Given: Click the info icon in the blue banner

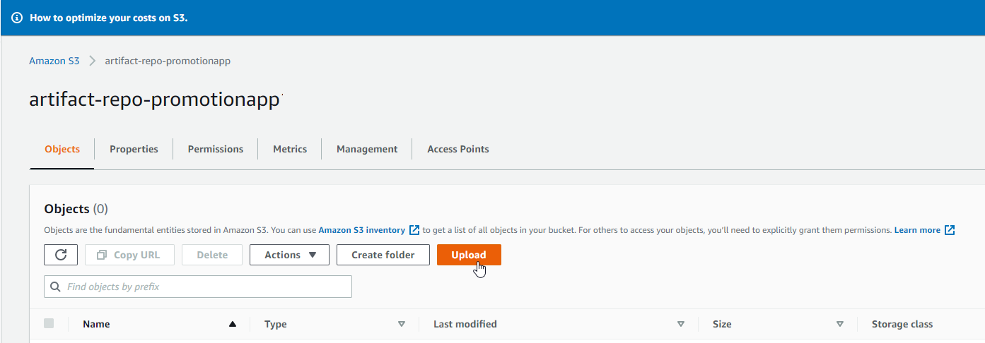Looking at the screenshot, I should tap(18, 18).
